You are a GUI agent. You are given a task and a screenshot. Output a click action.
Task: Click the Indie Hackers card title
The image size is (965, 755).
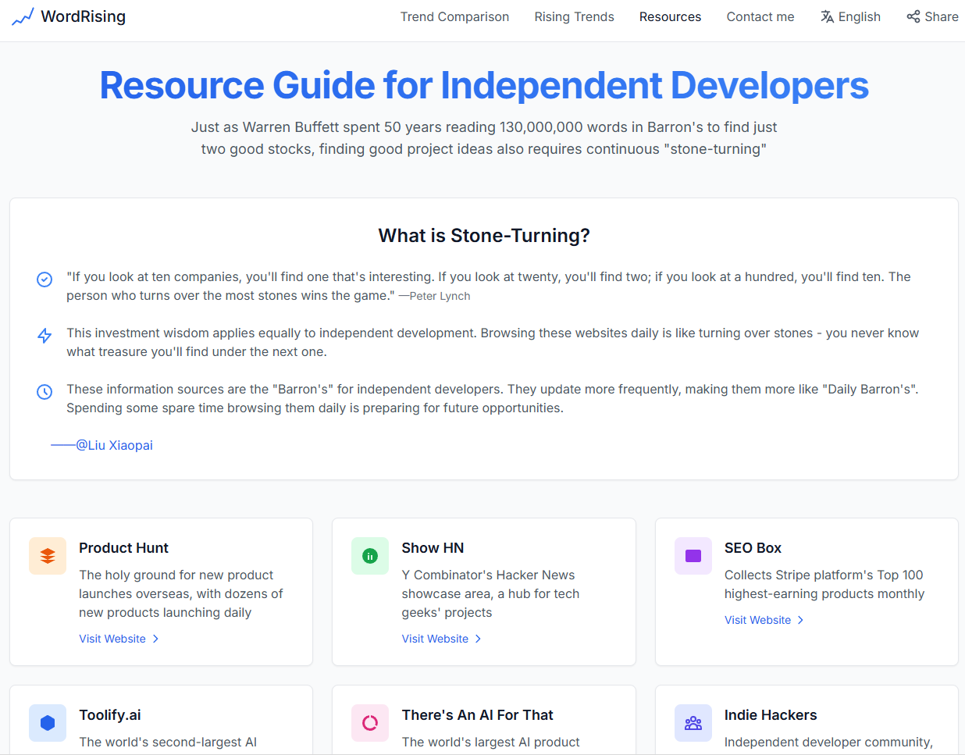click(771, 715)
